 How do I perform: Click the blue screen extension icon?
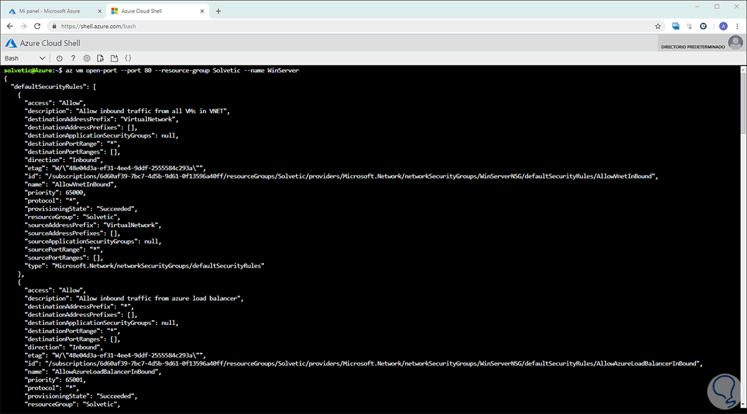pos(675,26)
